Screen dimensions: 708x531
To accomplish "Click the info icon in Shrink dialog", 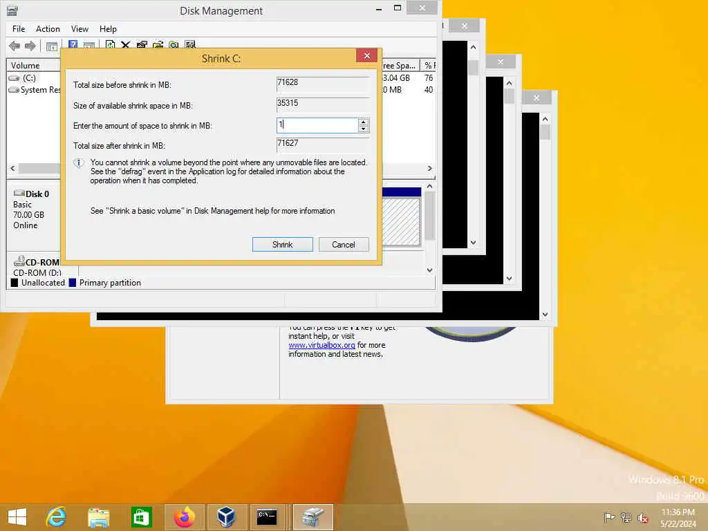I will [x=79, y=163].
